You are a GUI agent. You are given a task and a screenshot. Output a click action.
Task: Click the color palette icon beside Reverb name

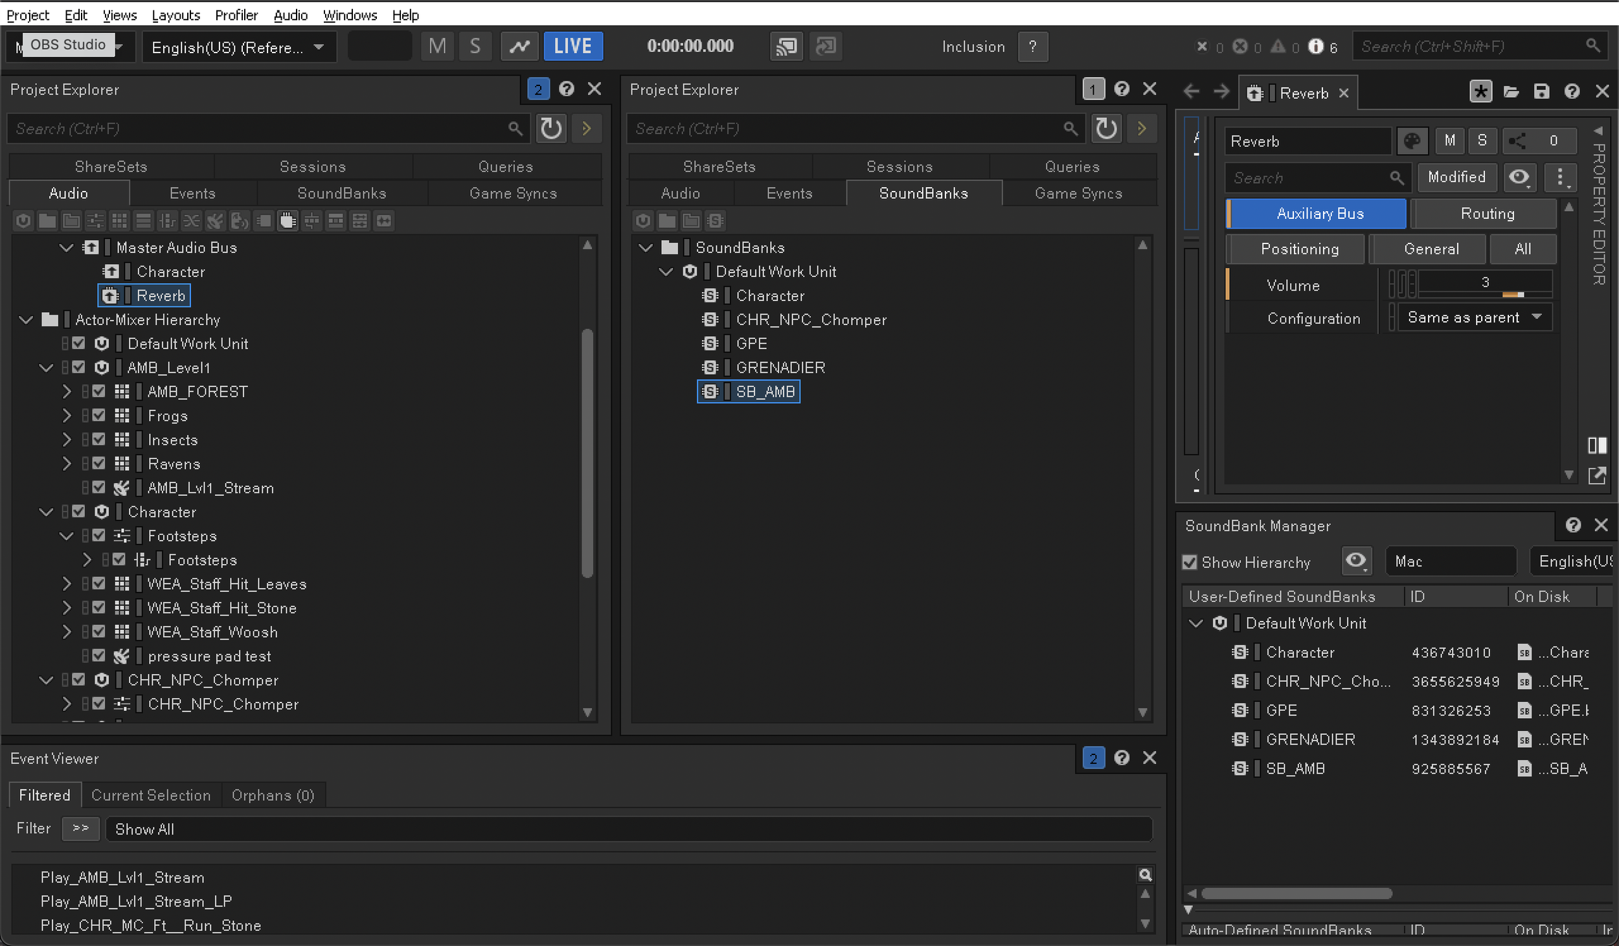click(1412, 141)
